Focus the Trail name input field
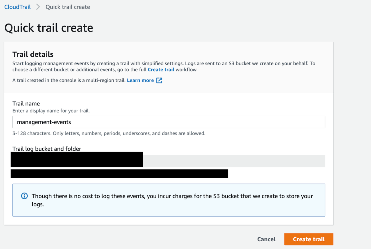The width and height of the screenshot is (371, 249). coord(169,122)
